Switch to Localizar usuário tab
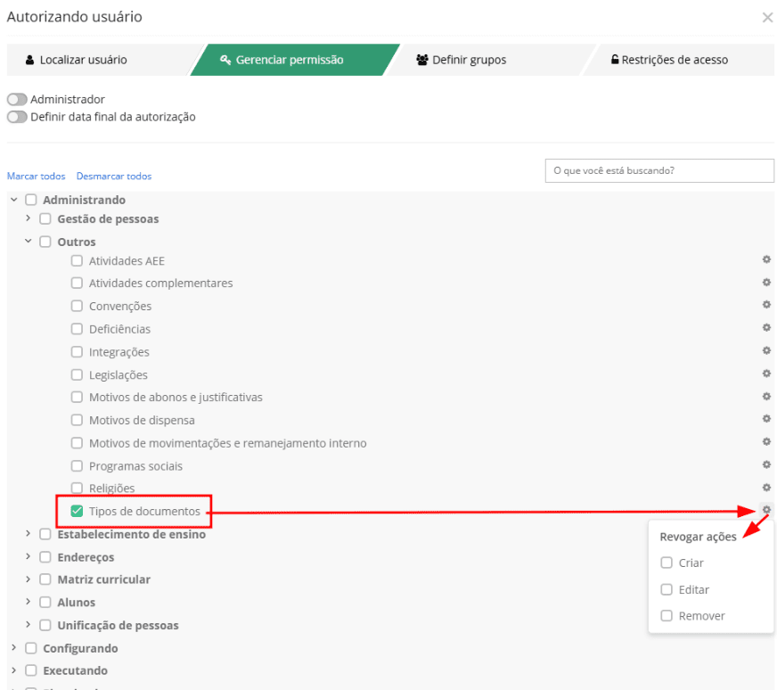 coord(99,60)
